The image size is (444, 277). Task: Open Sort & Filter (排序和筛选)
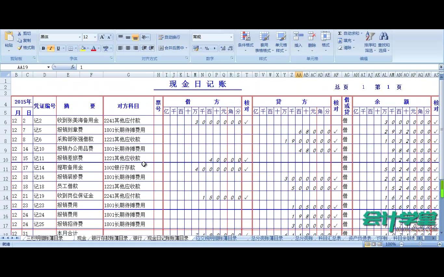pyautogui.click(x=370, y=42)
